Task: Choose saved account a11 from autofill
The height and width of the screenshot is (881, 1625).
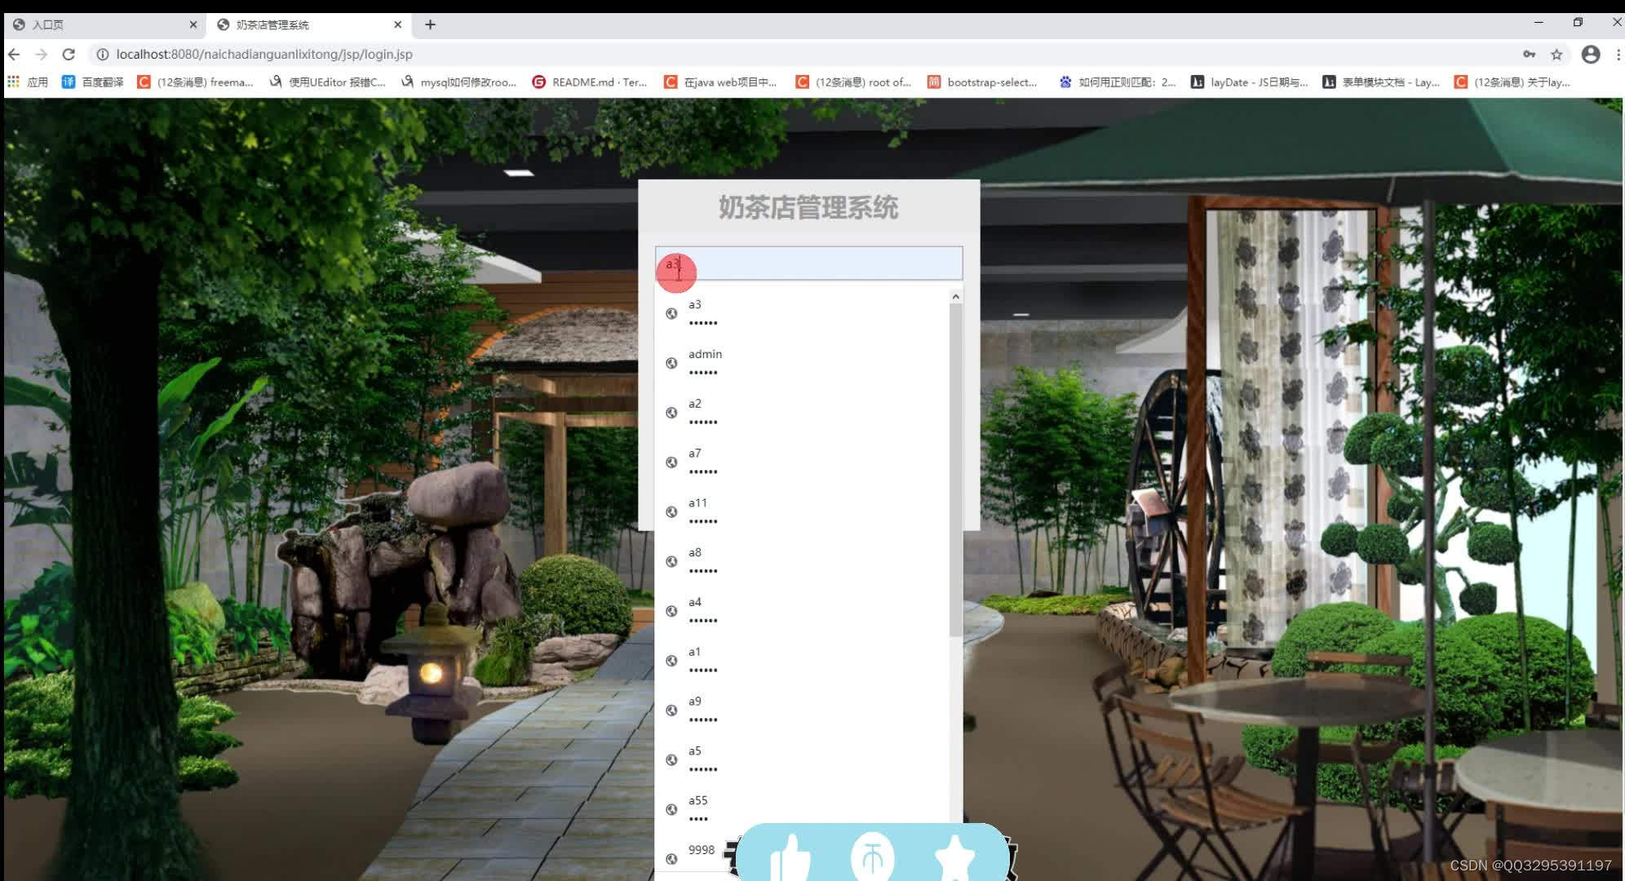Action: tap(802, 512)
